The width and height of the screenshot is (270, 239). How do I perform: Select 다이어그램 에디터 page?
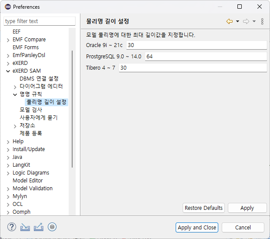41,86
